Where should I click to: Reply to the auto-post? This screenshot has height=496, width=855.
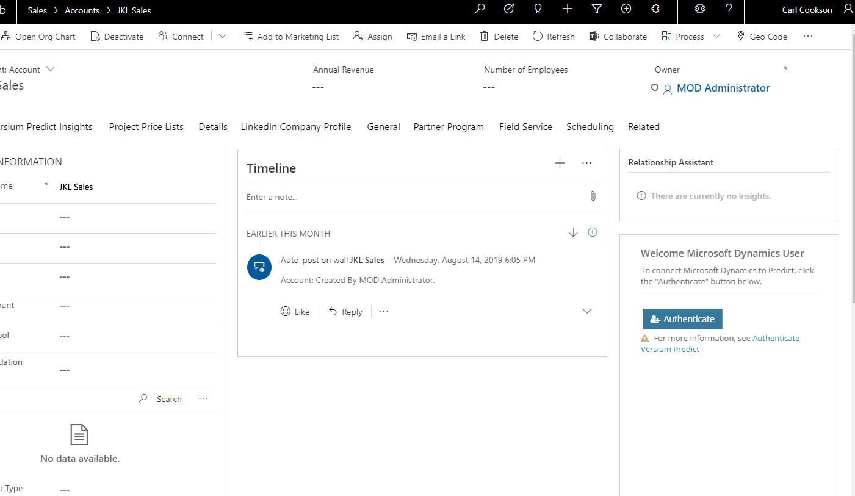tap(345, 311)
